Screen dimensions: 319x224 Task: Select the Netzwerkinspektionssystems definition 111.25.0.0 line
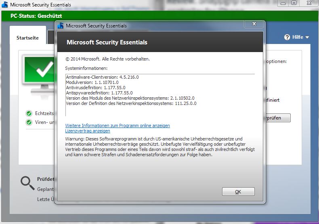pos(131,103)
